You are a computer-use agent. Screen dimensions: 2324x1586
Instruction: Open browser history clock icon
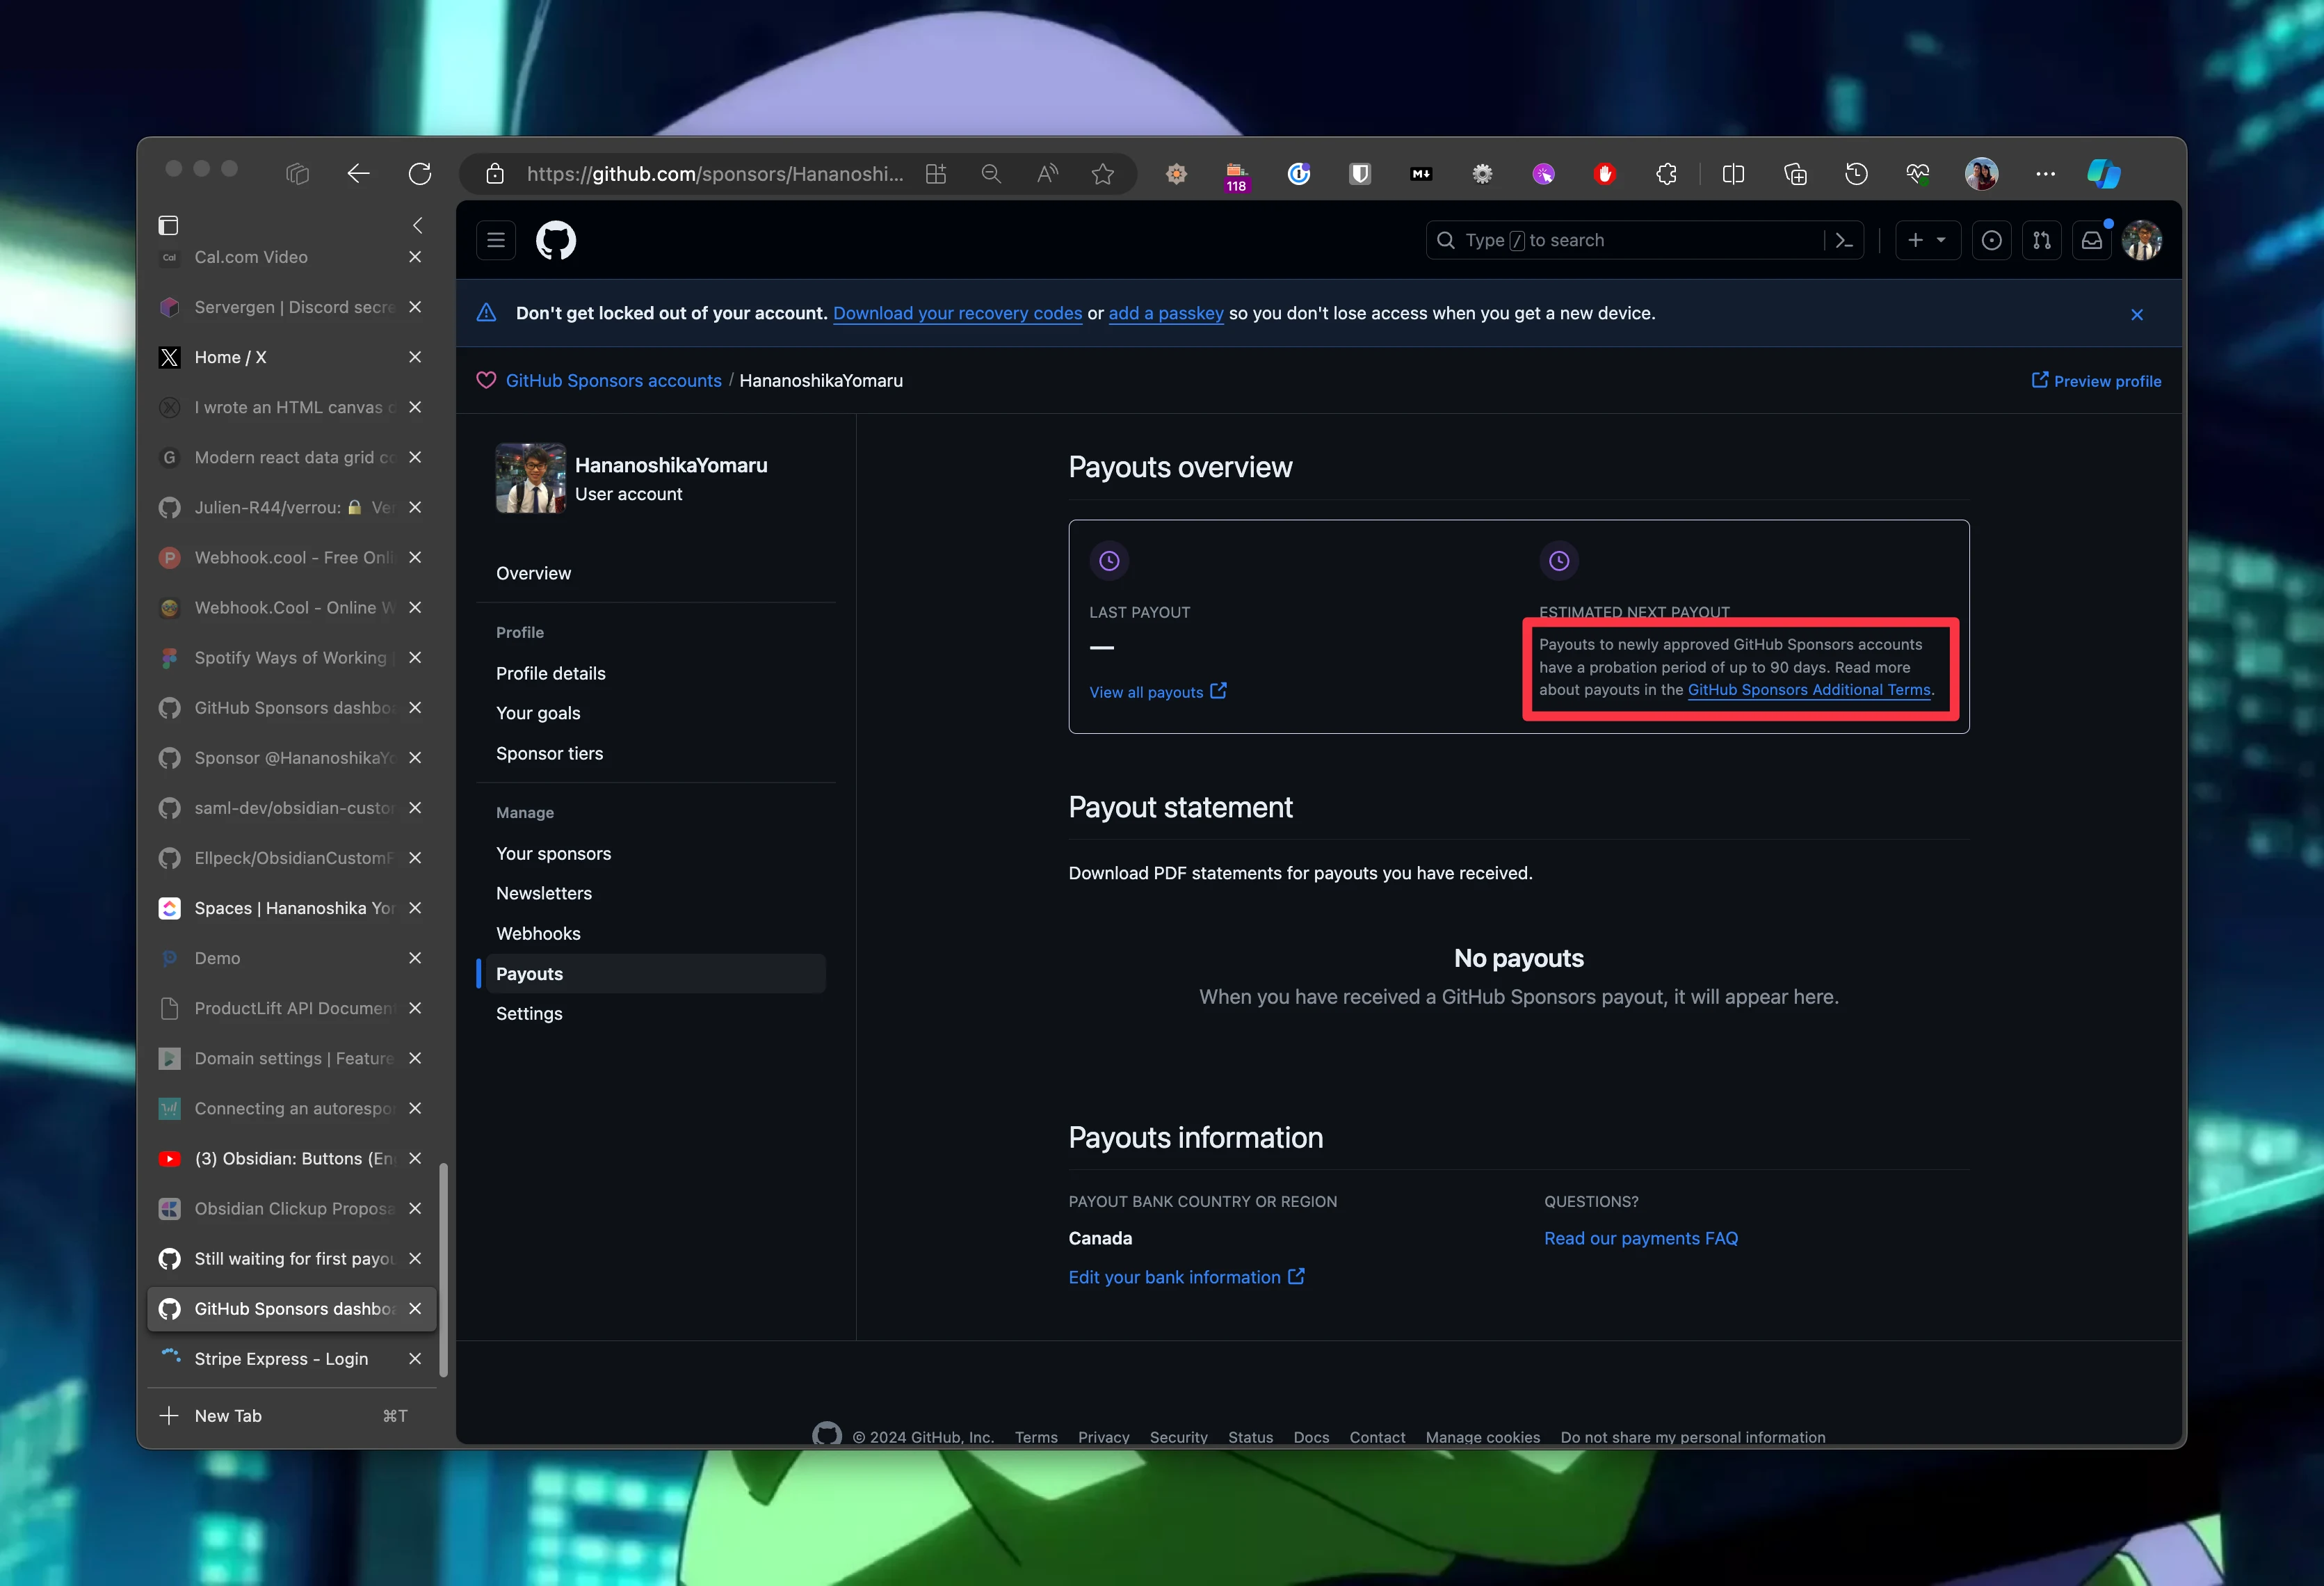(x=1856, y=174)
